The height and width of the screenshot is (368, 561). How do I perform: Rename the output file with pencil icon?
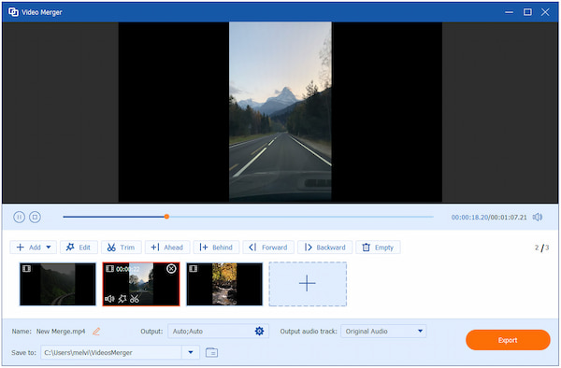pyautogui.click(x=96, y=332)
